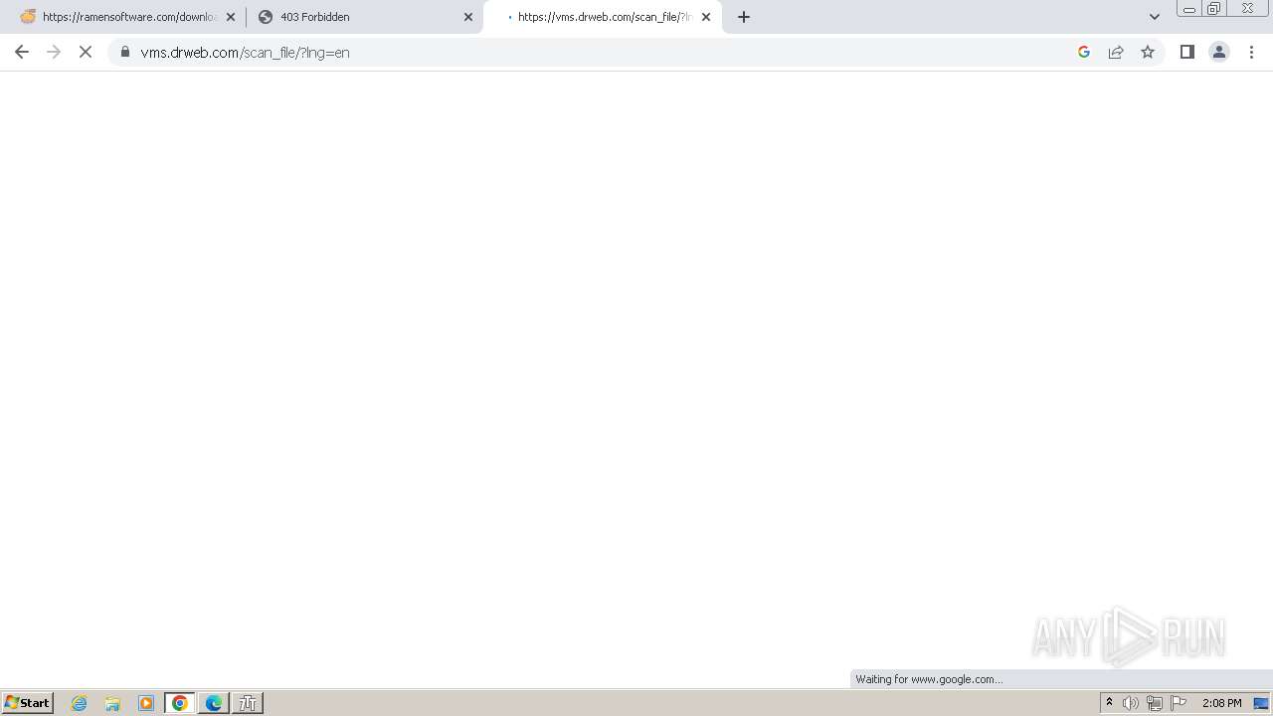
Task: Toggle the browser side panel
Action: pyautogui.click(x=1187, y=52)
